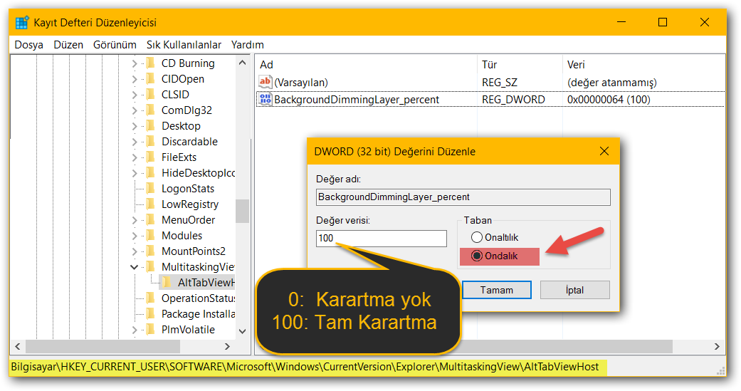Screen dimensions: 741x391
Task: Click the CD Burning folder icon
Action: tap(151, 63)
